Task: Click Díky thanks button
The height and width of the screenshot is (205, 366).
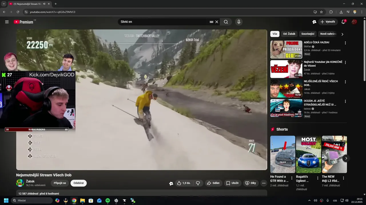Action: (251, 183)
